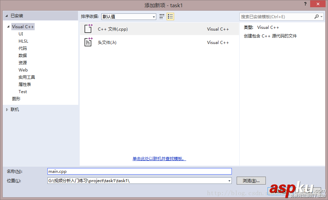
Task: Expand the 联机 section
Action: (x=7, y=110)
